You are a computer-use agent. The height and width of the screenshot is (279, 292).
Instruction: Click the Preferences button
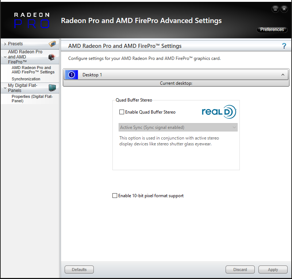coord(272,30)
